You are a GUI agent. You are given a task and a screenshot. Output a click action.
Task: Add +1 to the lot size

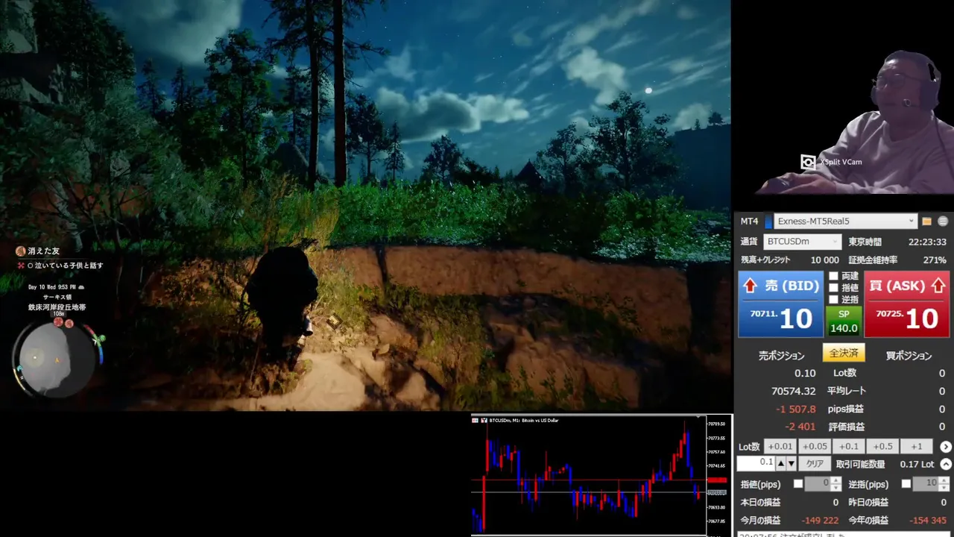917,447
